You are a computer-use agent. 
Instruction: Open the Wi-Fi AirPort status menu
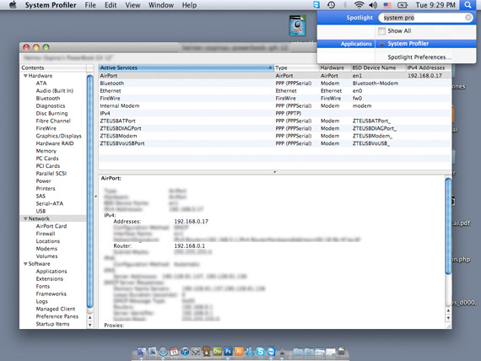point(359,5)
